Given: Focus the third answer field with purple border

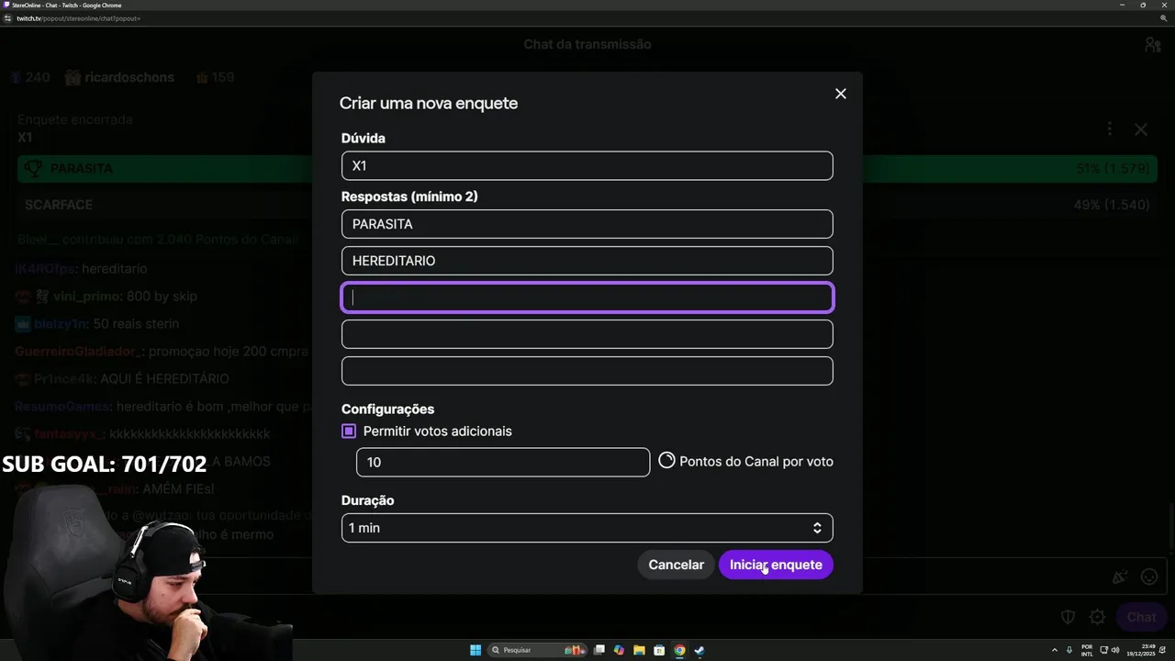Looking at the screenshot, I should (587, 297).
